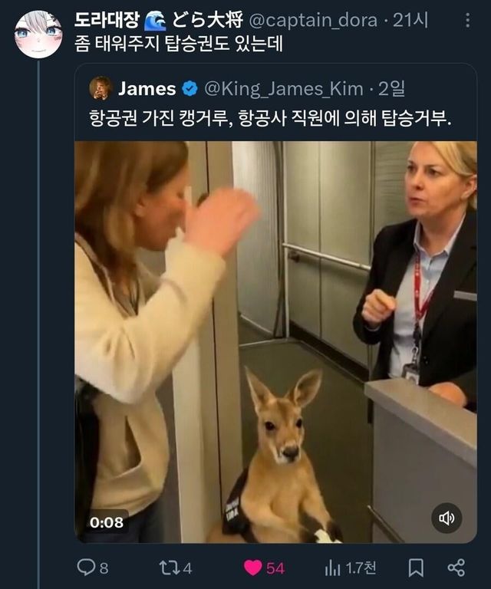Bookmark this tweet
This screenshot has height=589, width=491.
(416, 568)
